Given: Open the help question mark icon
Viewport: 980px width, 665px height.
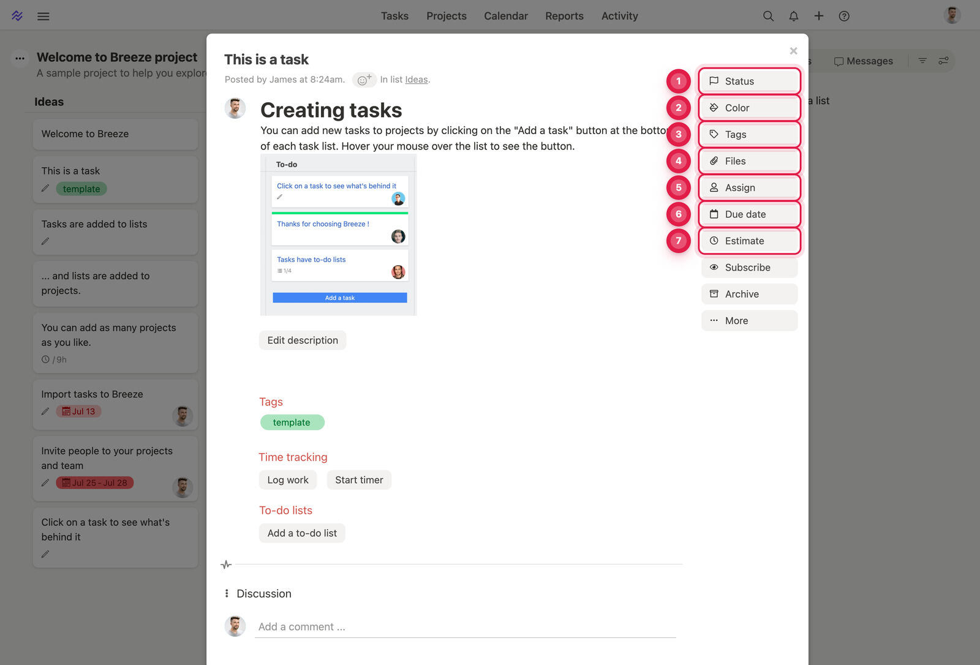Looking at the screenshot, I should (x=844, y=16).
